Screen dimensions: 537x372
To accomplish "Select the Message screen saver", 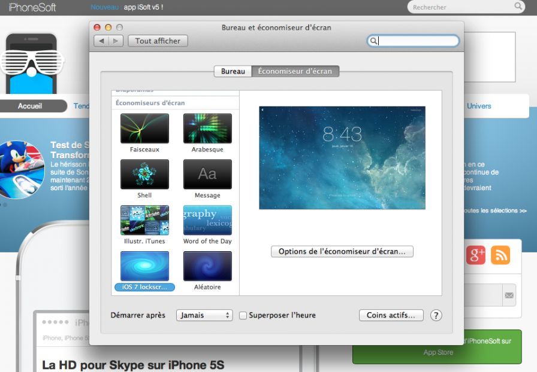I will (x=207, y=174).
